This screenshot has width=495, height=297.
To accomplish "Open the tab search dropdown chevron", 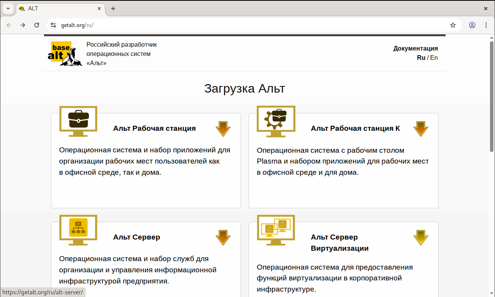I will click(x=8, y=8).
